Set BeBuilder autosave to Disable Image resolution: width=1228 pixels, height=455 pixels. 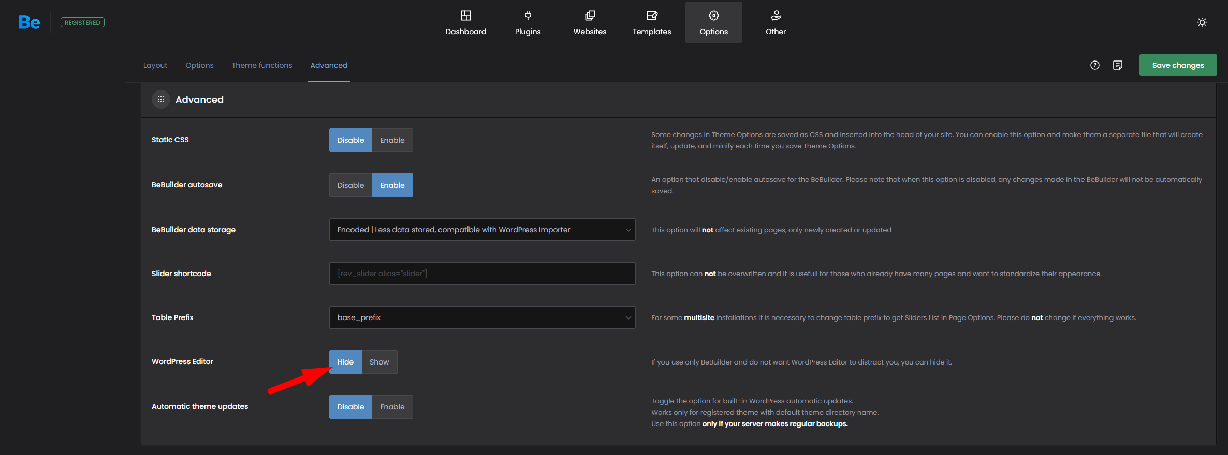350,185
